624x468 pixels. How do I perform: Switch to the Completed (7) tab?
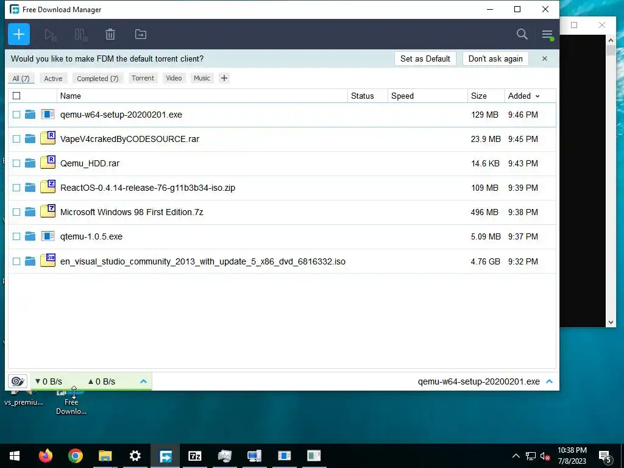tap(97, 79)
